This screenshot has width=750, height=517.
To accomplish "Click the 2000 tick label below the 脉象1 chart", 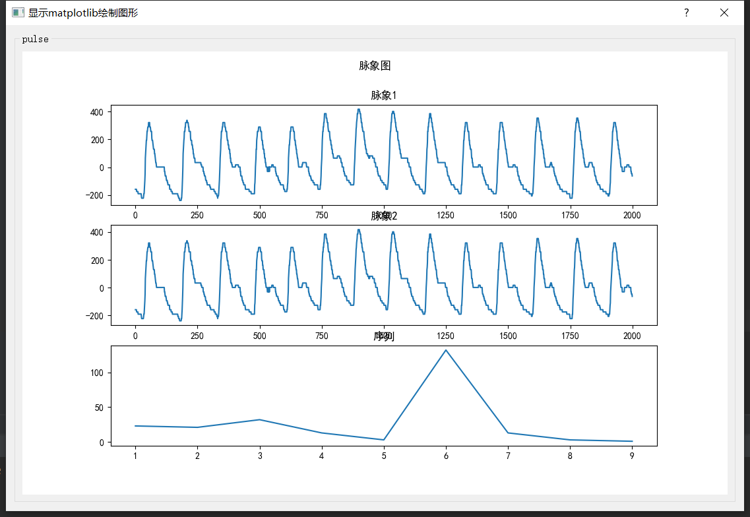I will coord(631,215).
